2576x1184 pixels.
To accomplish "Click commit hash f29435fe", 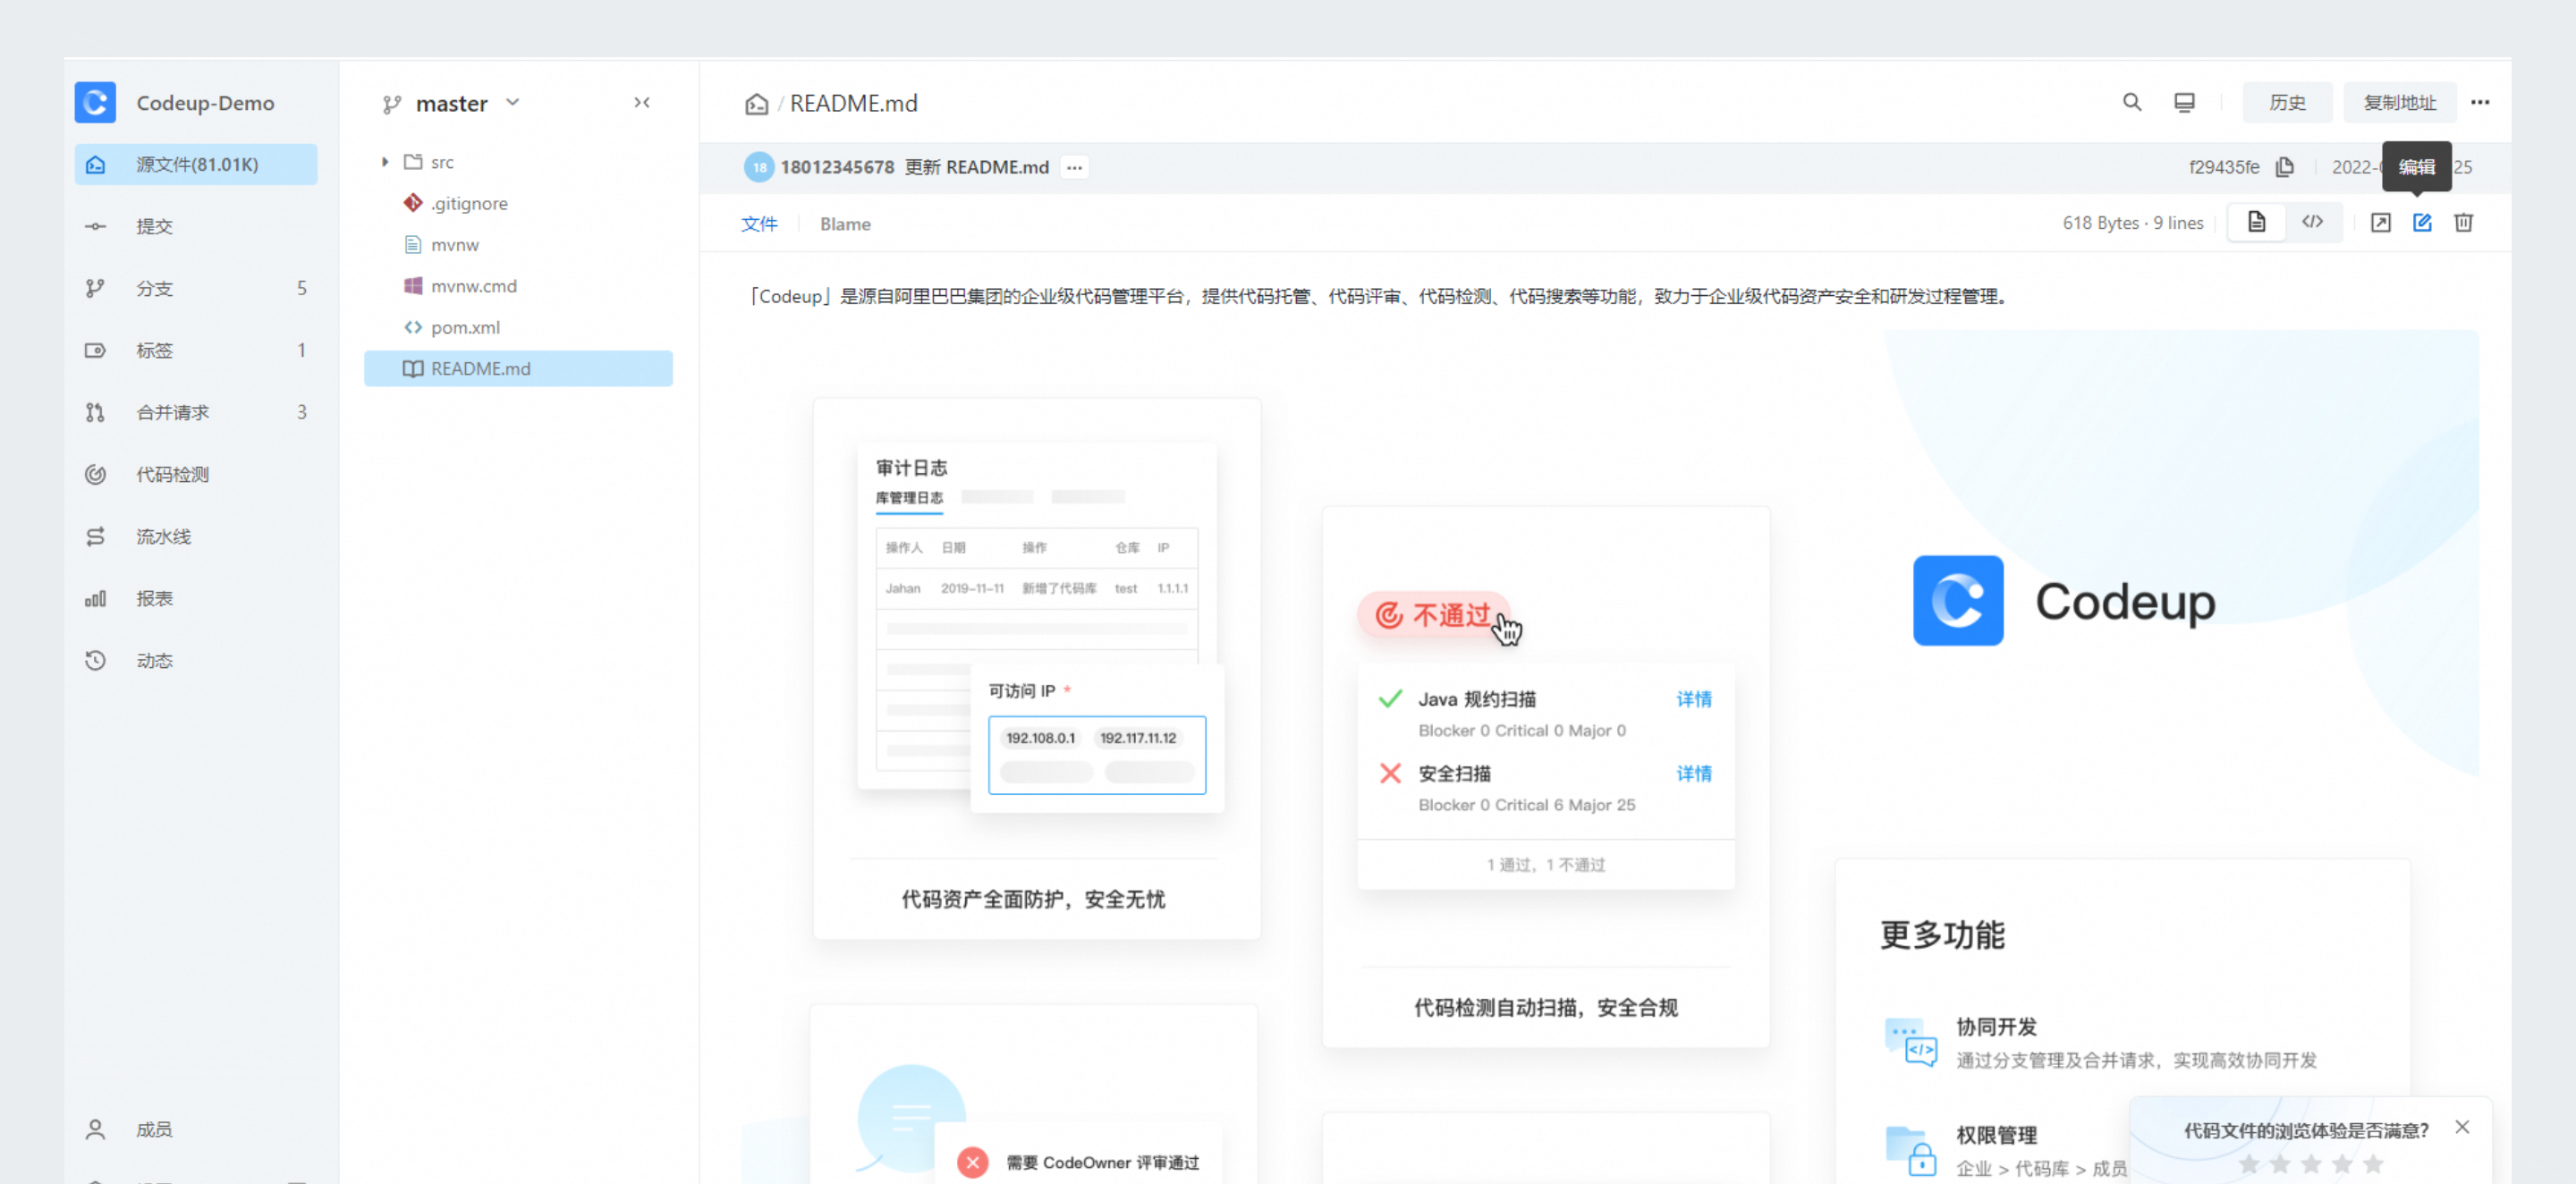I will coord(2223,167).
